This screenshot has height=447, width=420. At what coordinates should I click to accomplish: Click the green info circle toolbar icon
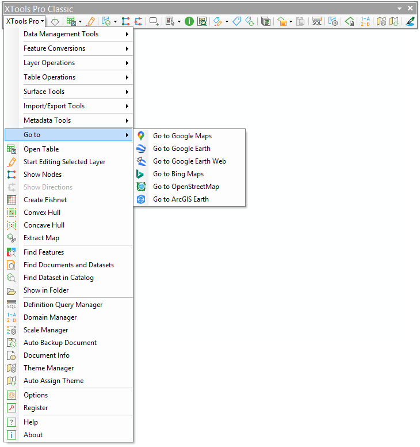click(189, 21)
